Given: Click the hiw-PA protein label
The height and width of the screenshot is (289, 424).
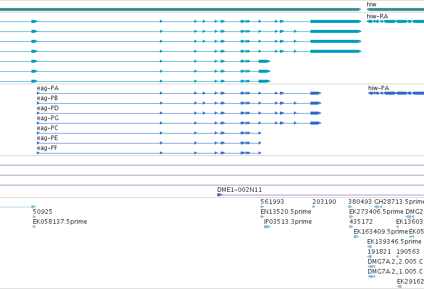Looking at the screenshot, I should (379, 88).
